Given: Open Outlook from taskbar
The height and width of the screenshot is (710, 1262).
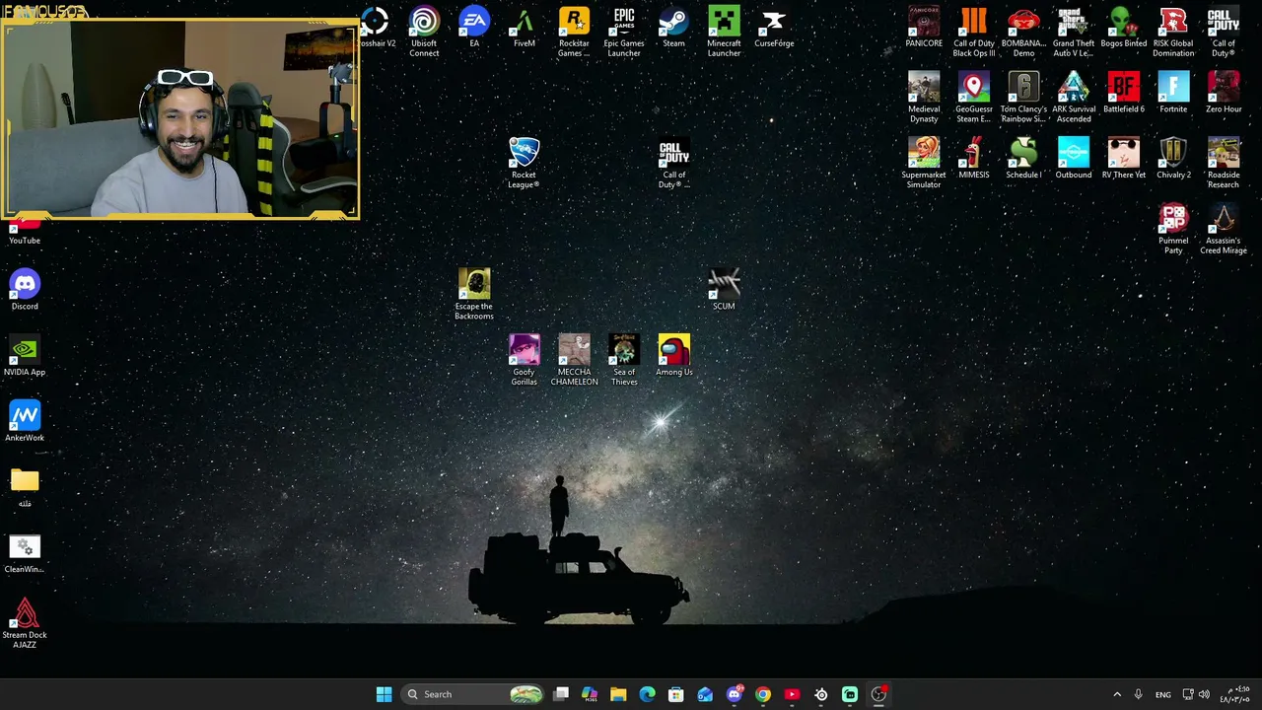Looking at the screenshot, I should [x=705, y=694].
